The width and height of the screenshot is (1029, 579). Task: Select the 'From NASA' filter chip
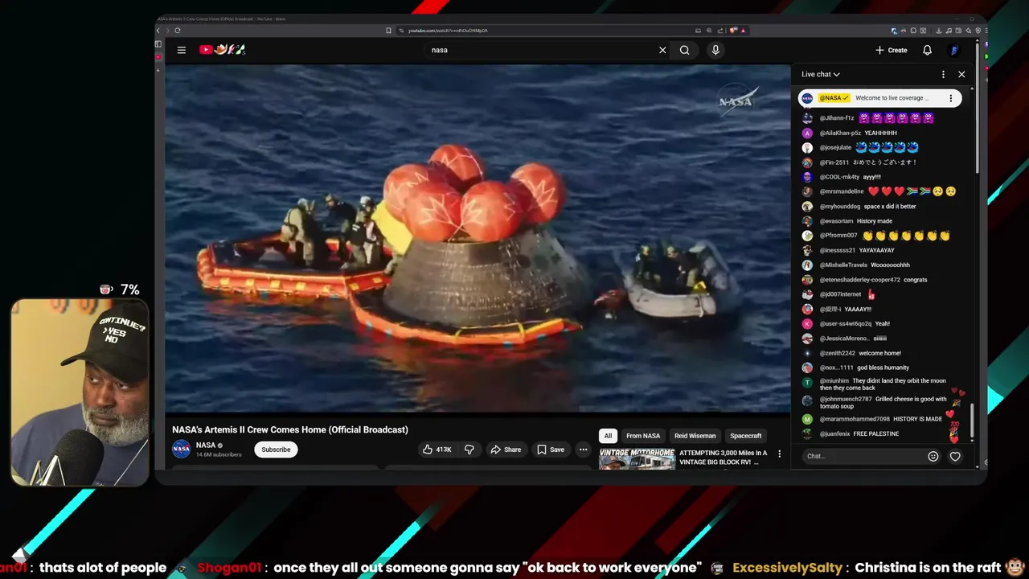point(643,436)
